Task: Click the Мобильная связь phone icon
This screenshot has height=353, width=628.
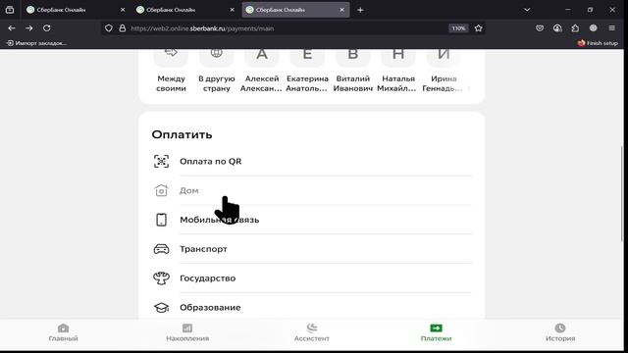Action: tap(161, 220)
